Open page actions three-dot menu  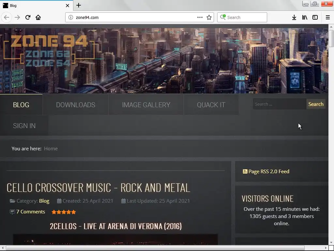point(200,17)
